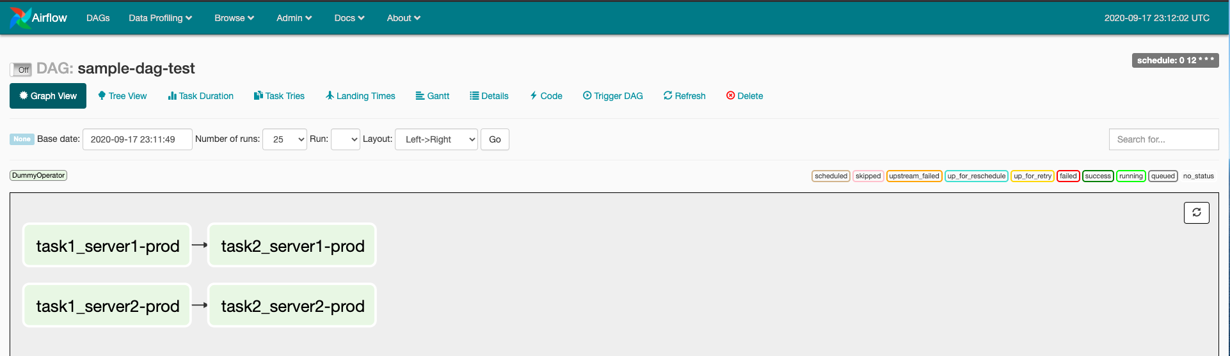The width and height of the screenshot is (1230, 356).
Task: Switch to Landing Times view
Action: 360,96
